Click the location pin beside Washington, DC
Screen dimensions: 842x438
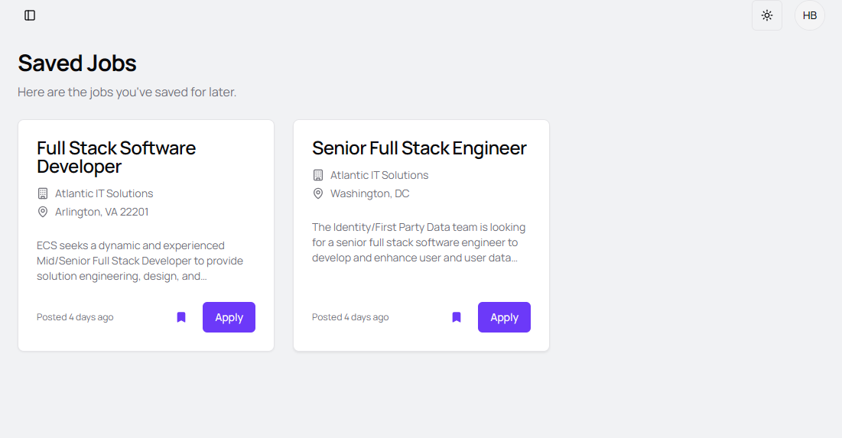click(x=318, y=193)
